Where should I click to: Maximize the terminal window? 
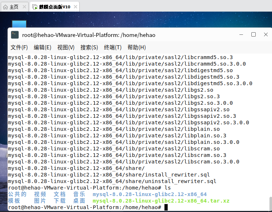pyautogui.click(x=254, y=34)
